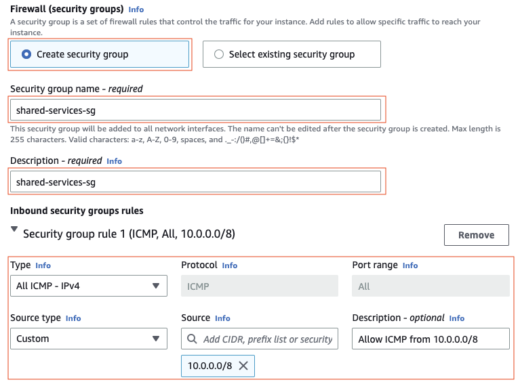Screen dimensions: 520x386
Task: Remove the 10.0.0.0/8 source chip via X
Action: pyautogui.click(x=243, y=366)
